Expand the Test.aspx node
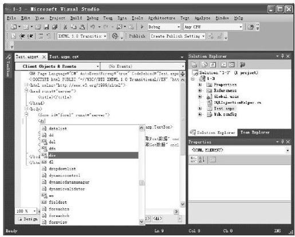Image resolution: width=295 pixels, height=237 pixels. point(200,109)
